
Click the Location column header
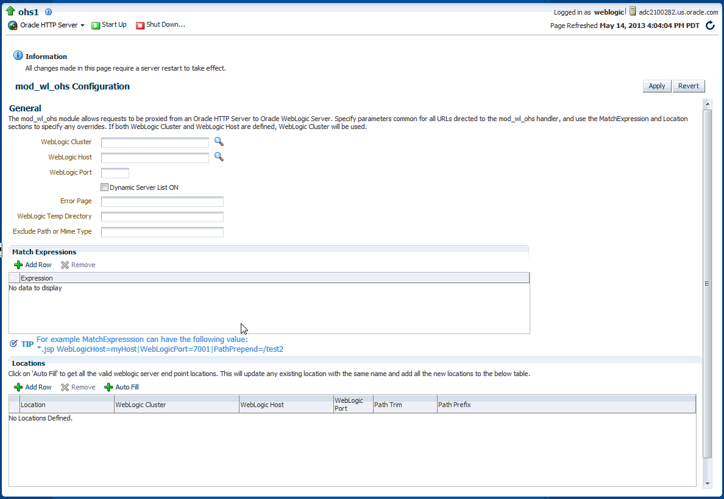click(x=67, y=405)
